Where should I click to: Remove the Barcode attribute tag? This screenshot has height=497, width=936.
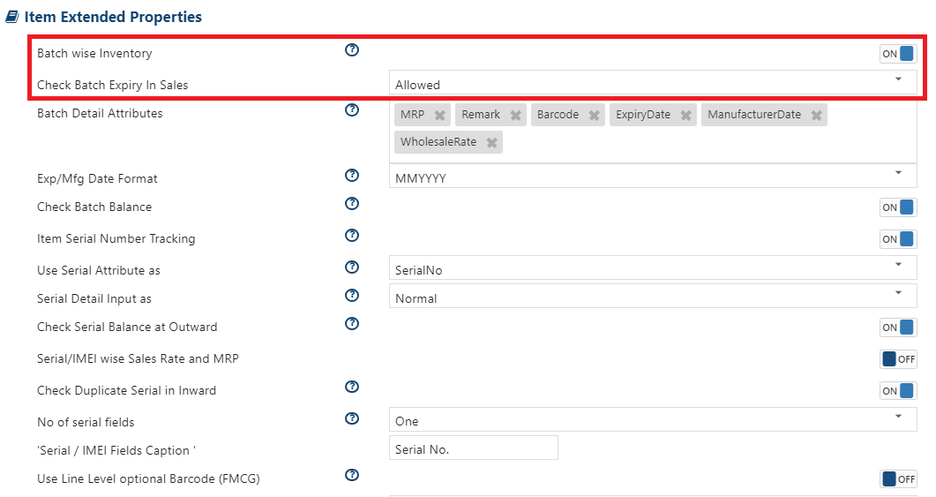594,116
